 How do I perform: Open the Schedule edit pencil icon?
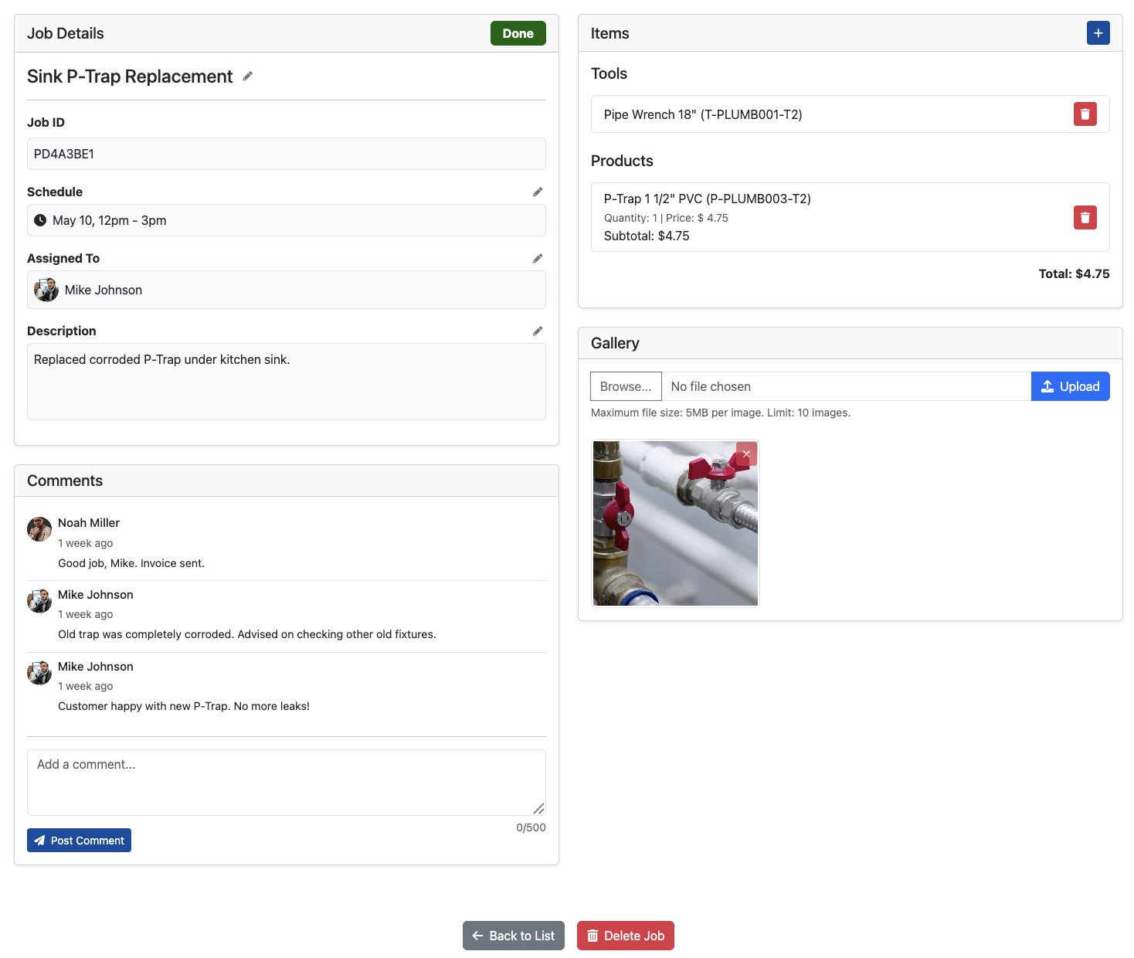538,192
